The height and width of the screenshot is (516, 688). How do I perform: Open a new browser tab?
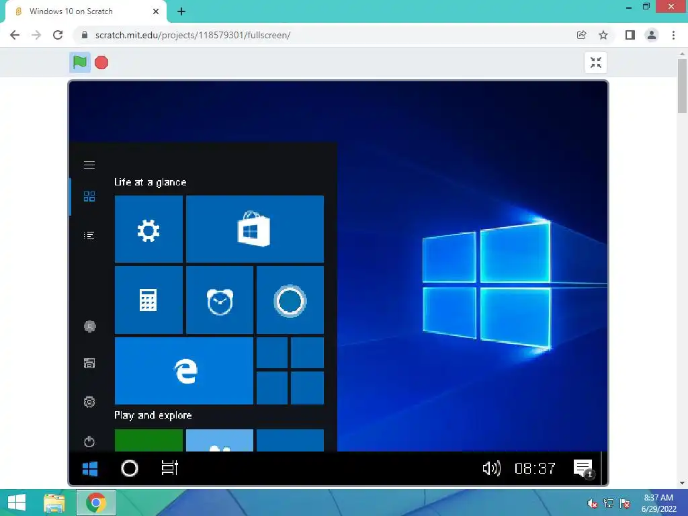[x=181, y=11]
